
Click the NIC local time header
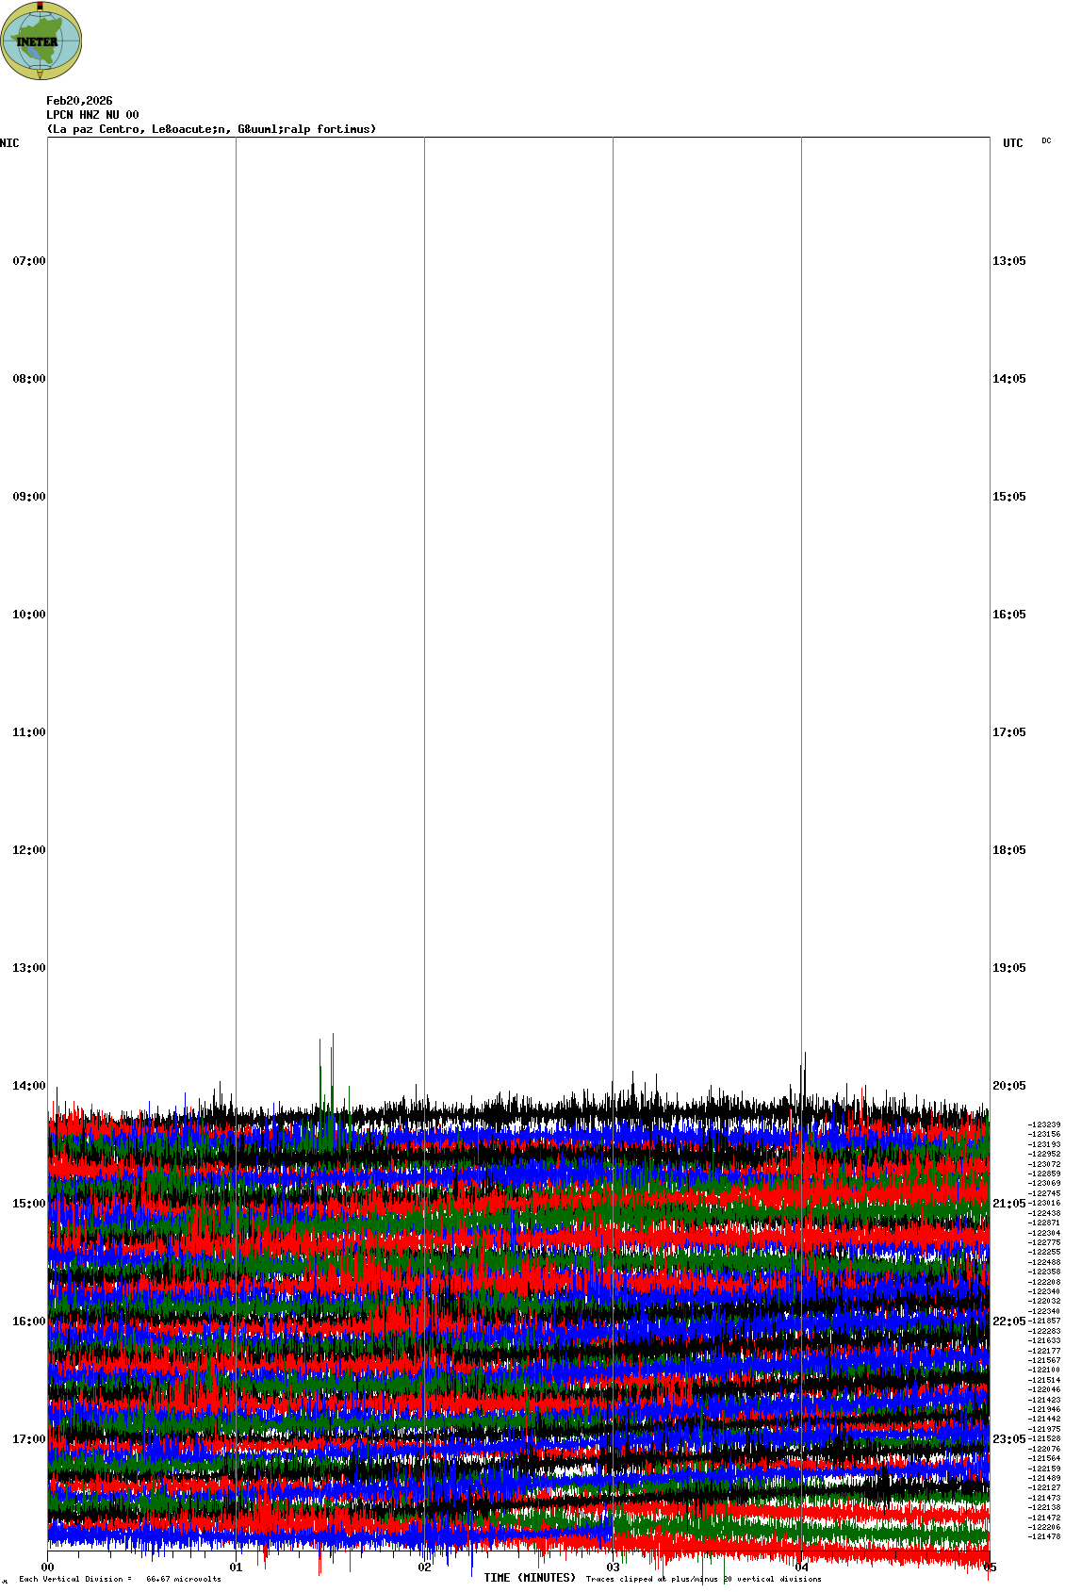click(x=9, y=143)
